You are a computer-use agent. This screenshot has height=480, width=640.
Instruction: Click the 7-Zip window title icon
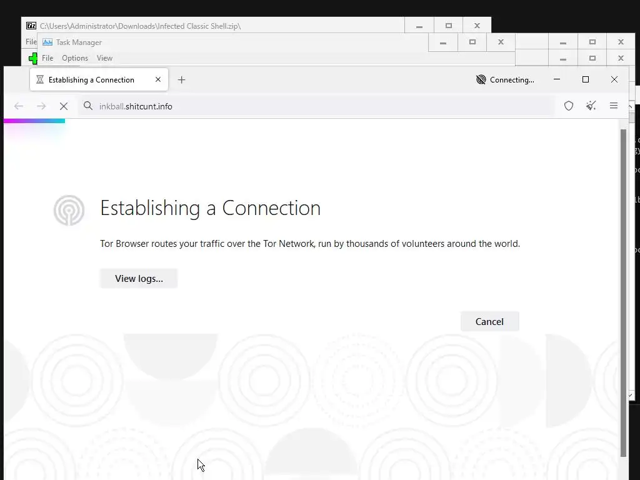31,26
